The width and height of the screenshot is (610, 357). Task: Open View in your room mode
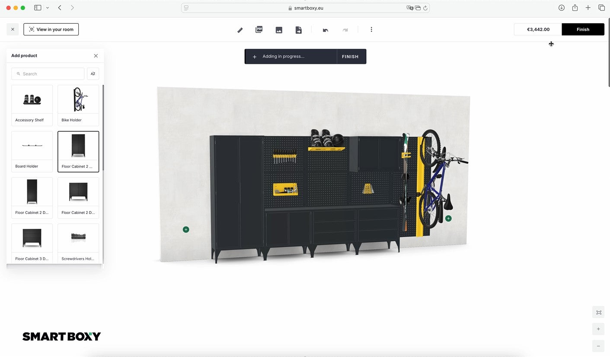[51, 29]
